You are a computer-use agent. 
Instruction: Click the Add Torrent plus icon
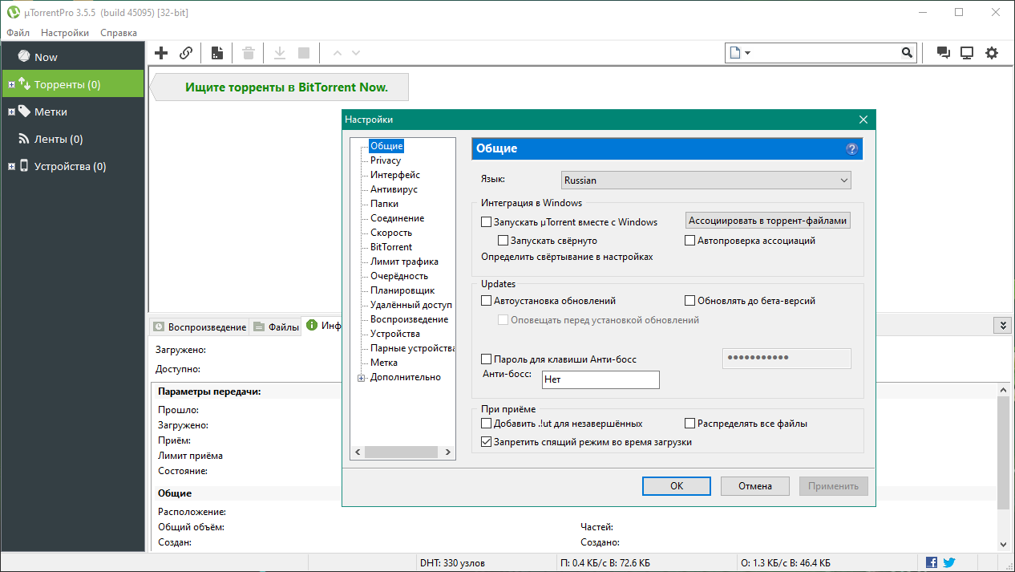(x=161, y=53)
